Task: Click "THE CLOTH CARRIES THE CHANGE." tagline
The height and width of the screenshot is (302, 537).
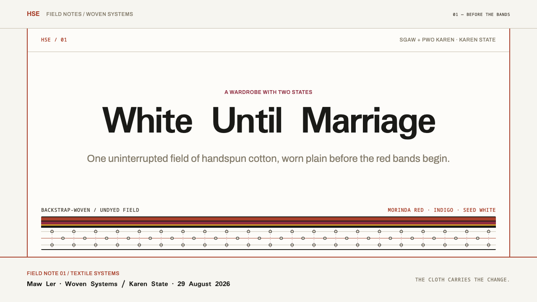Action: [x=462, y=280]
